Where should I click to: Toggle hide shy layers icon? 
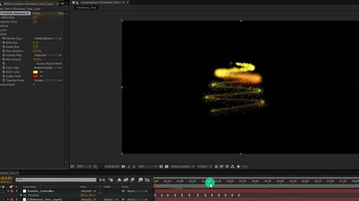tap(119, 180)
